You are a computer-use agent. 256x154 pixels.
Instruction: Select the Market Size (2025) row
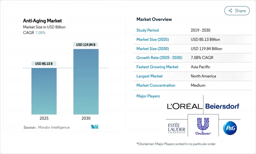(188, 40)
